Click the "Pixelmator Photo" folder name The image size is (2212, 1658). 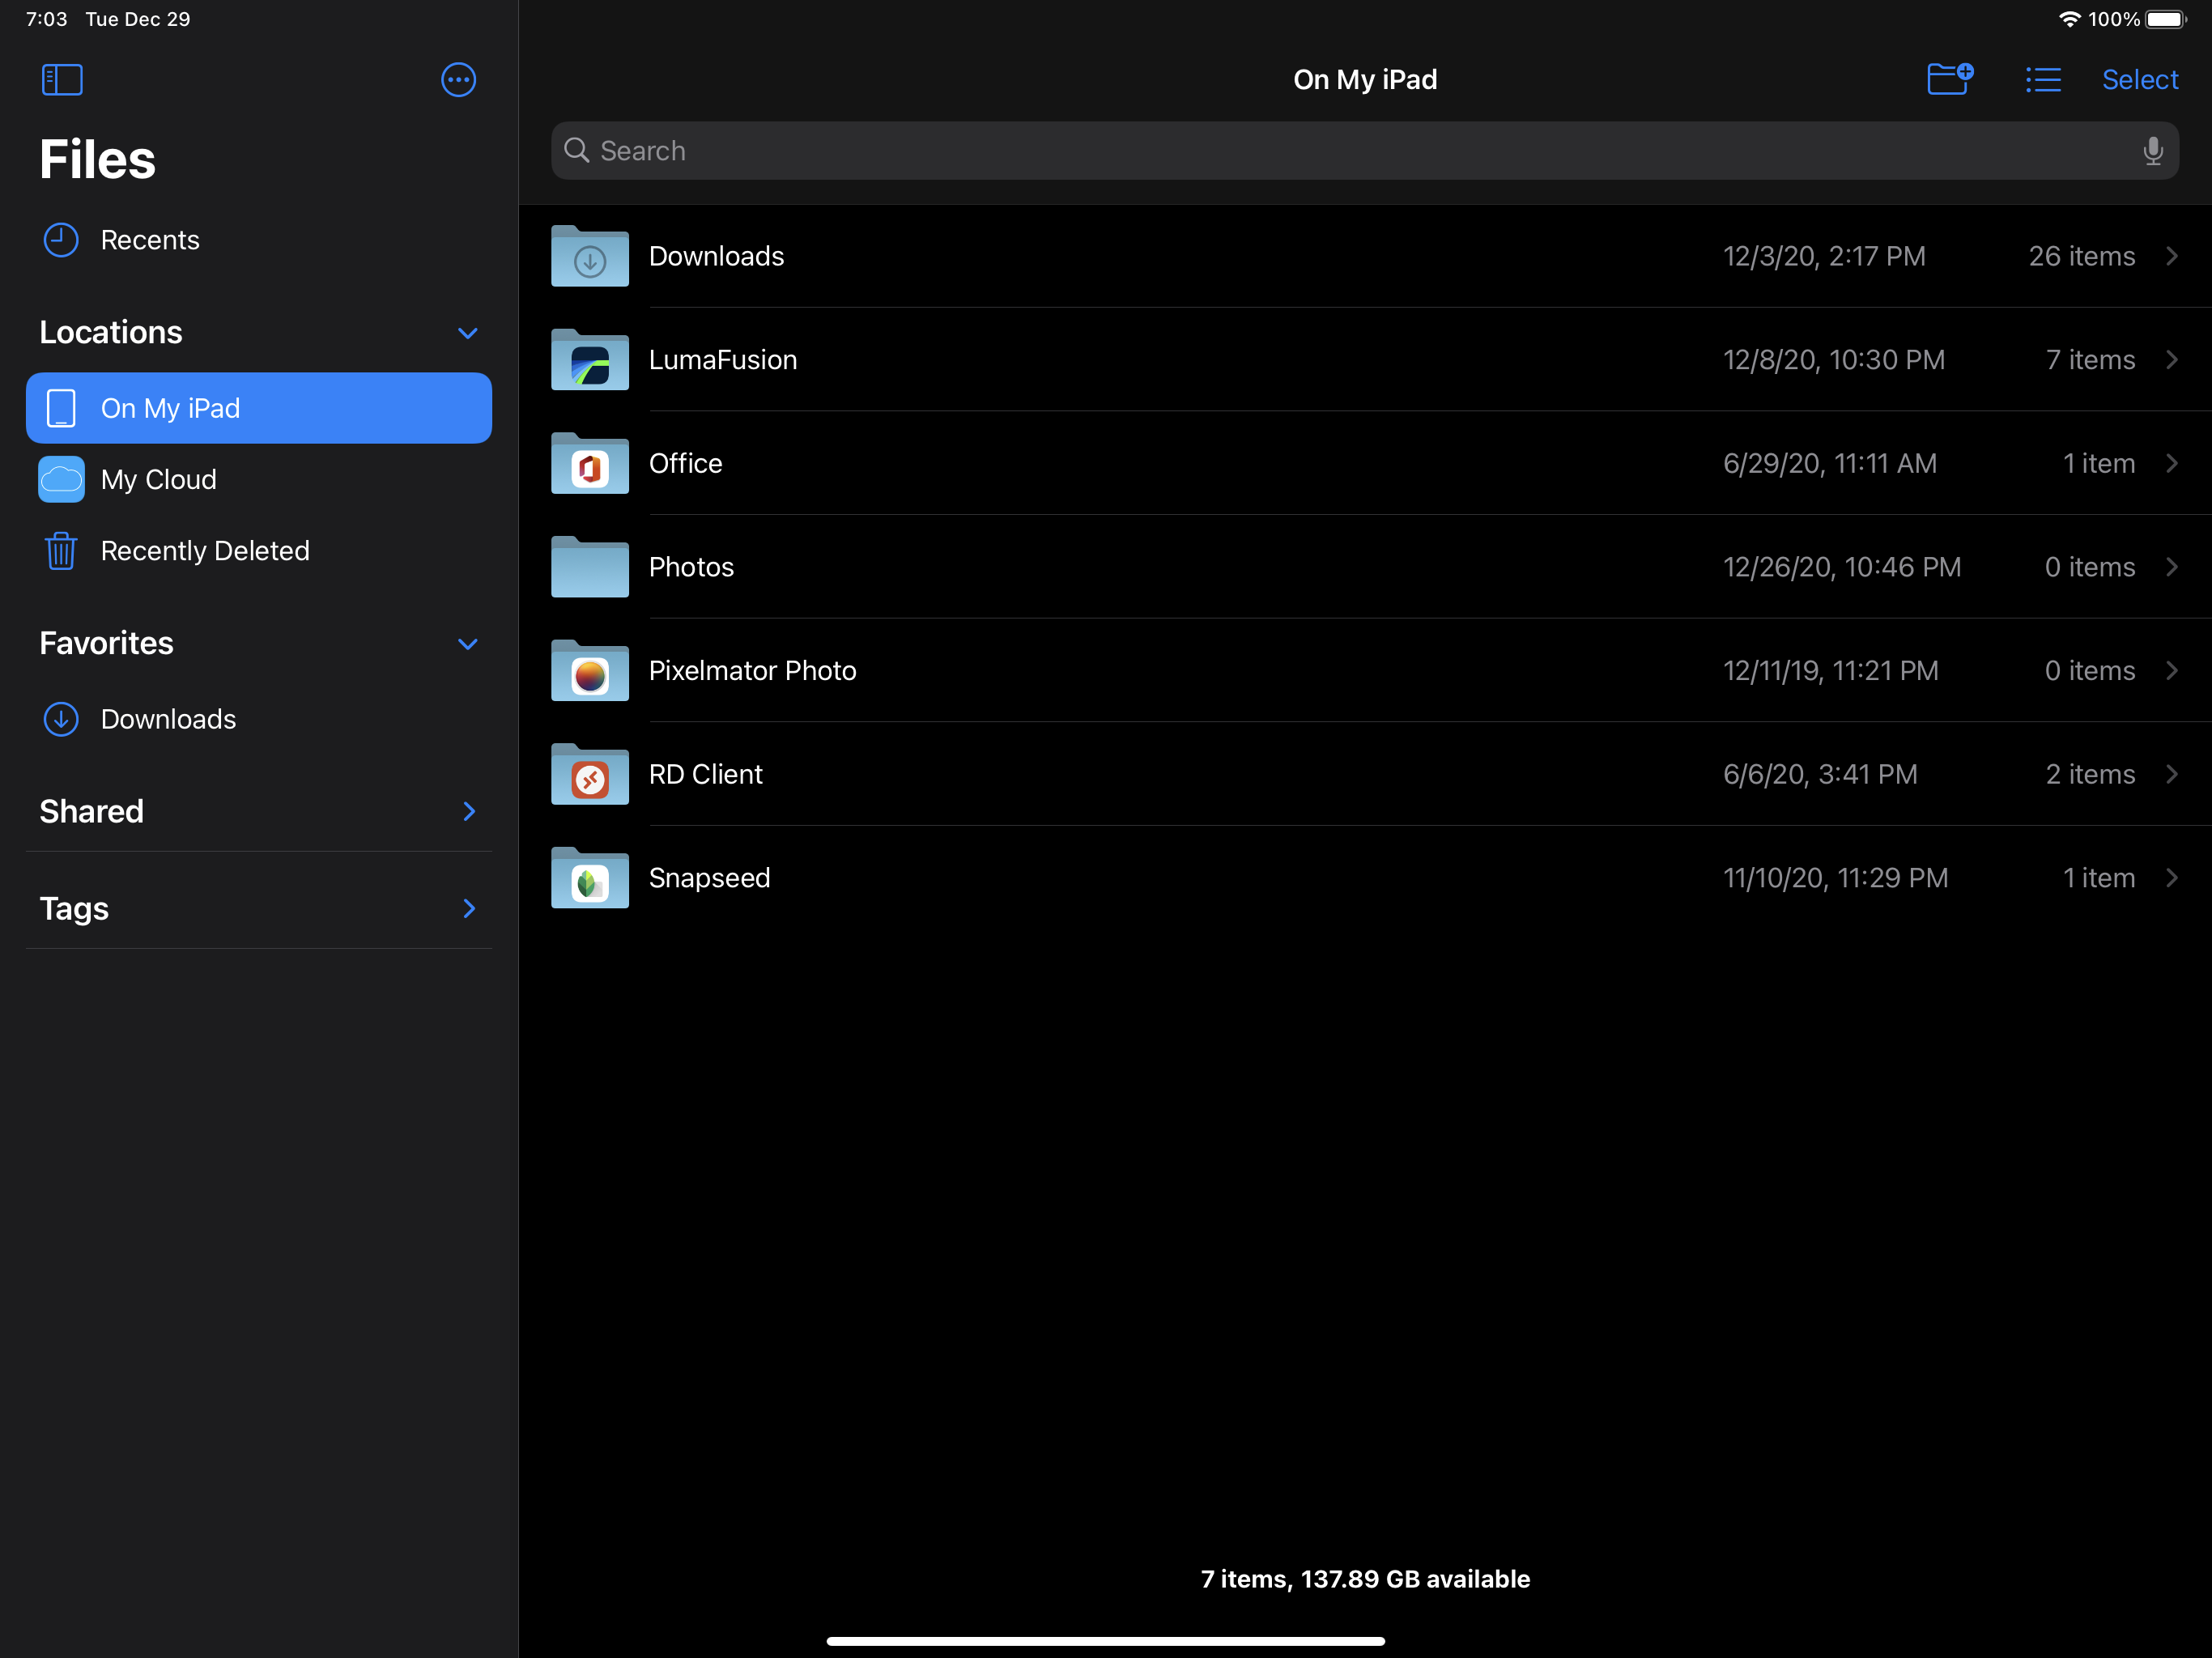coord(752,671)
